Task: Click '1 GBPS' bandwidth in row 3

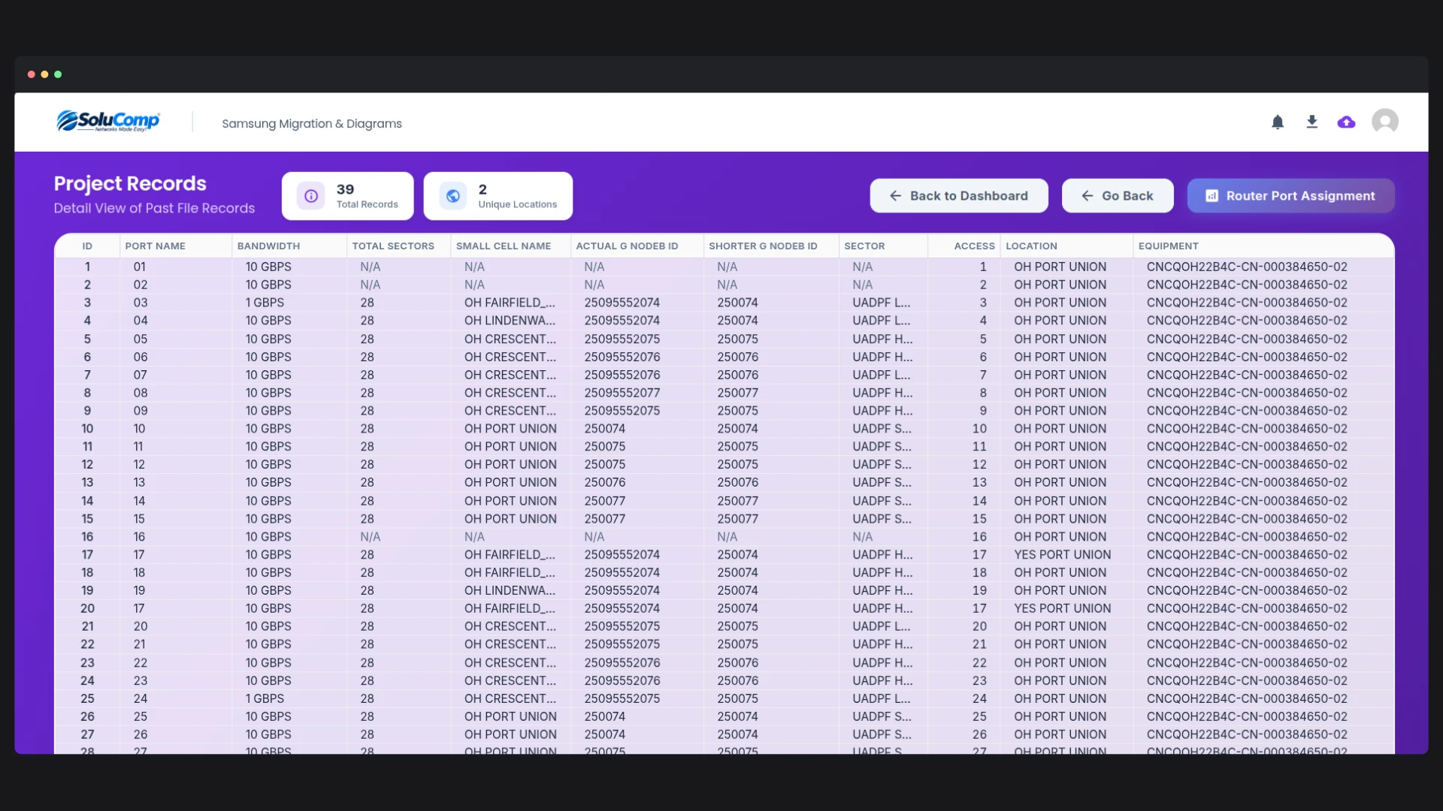Action: click(265, 303)
